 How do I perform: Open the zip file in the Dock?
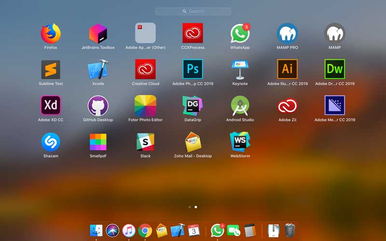pos(274,231)
